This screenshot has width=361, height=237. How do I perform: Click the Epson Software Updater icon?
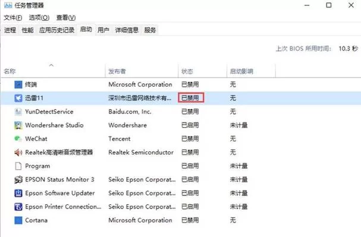coord(18,193)
